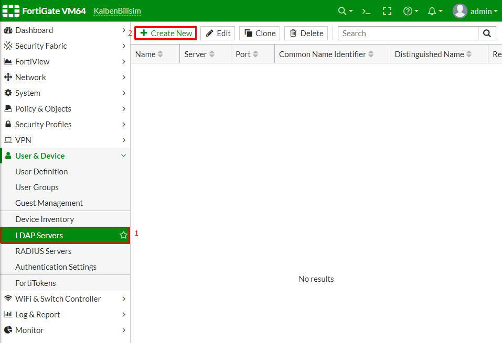Sort by Server column arrows
Image resolution: width=502 pixels, height=343 pixels.
click(211, 54)
